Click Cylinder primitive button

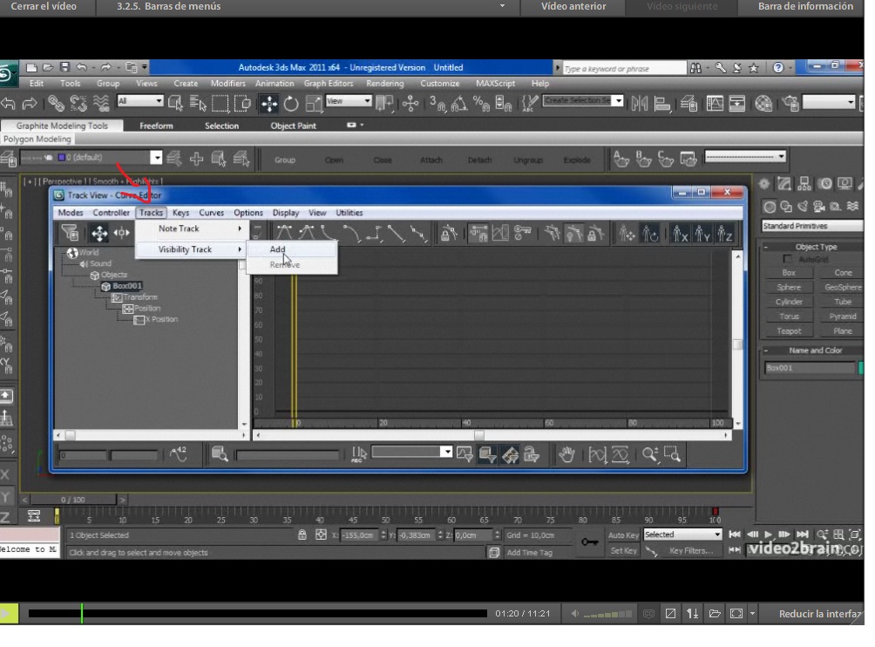(x=789, y=302)
